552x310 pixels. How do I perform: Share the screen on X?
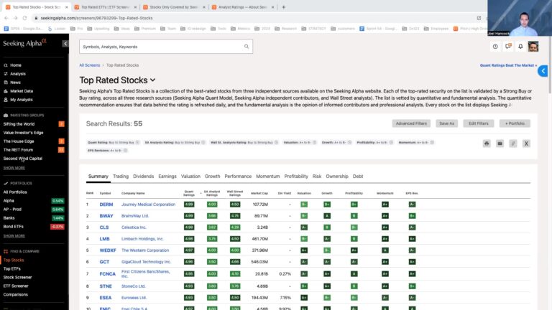click(x=526, y=144)
